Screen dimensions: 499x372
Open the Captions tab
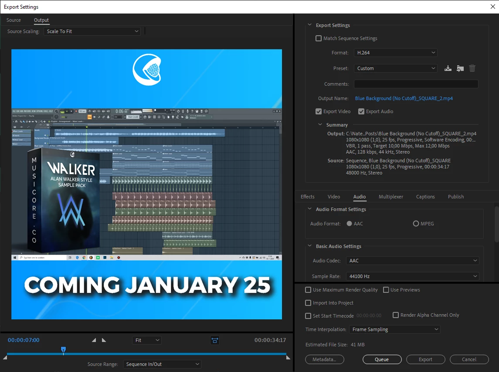coord(425,197)
